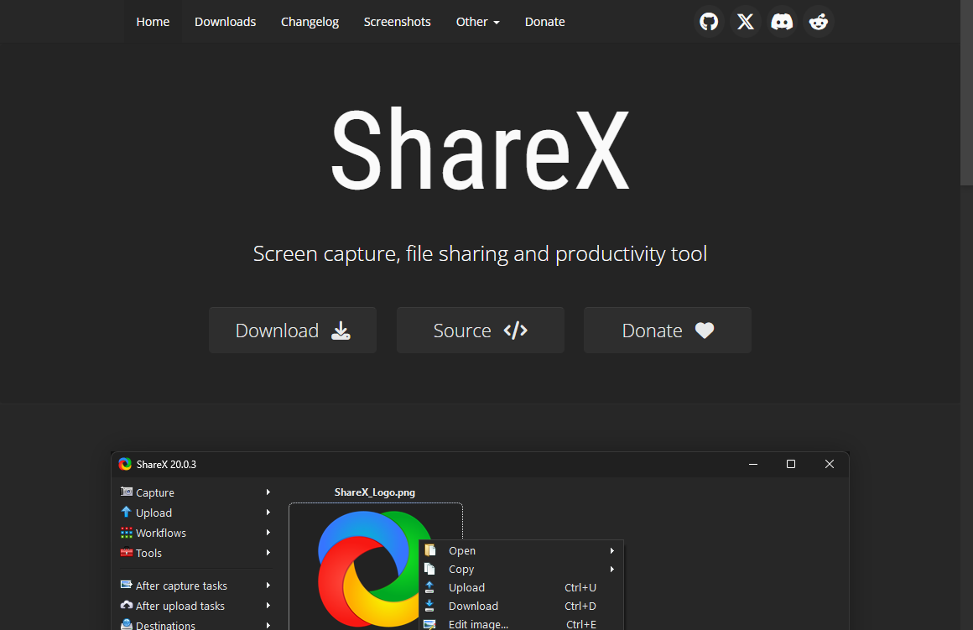Click the large ShareX heading
The image size is (973, 630).
481,149
